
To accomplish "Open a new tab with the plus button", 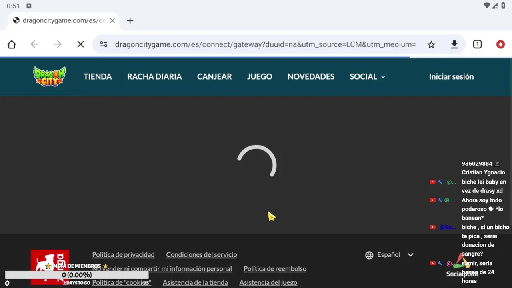I will coord(130,20).
